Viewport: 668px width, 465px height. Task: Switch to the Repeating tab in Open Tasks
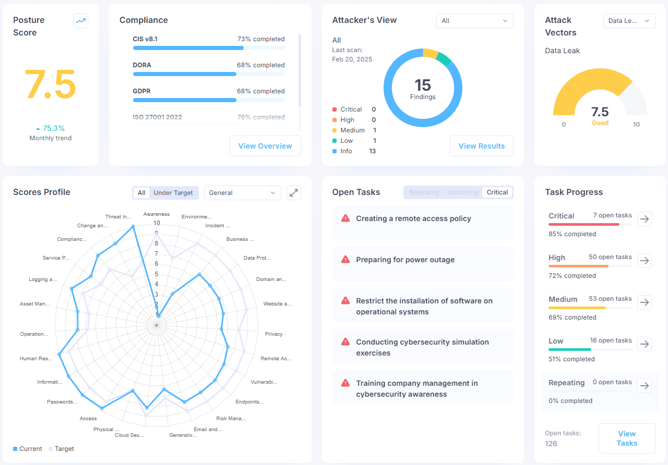(424, 192)
